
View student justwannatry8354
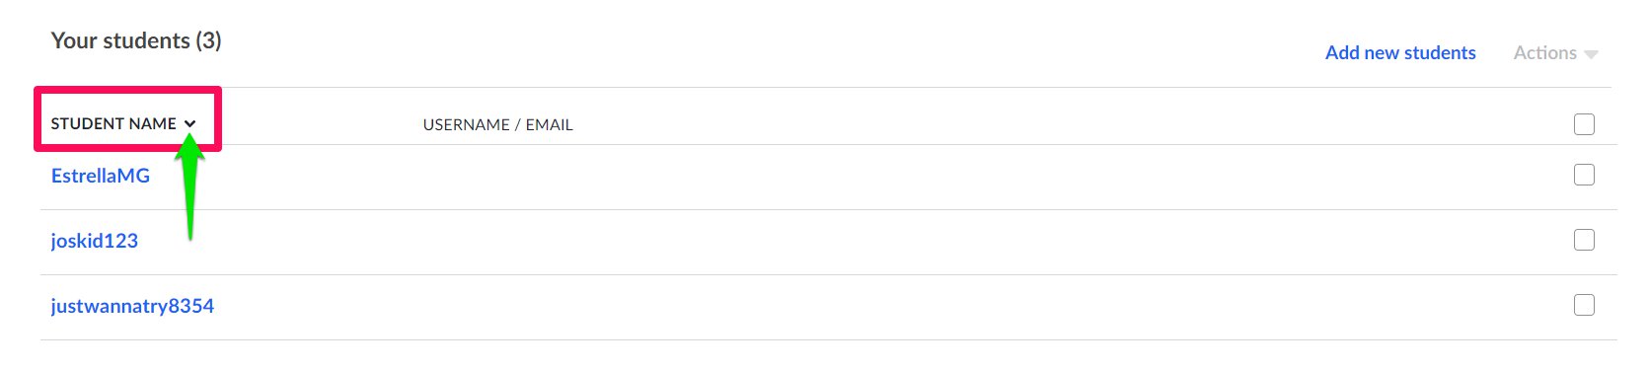(132, 306)
